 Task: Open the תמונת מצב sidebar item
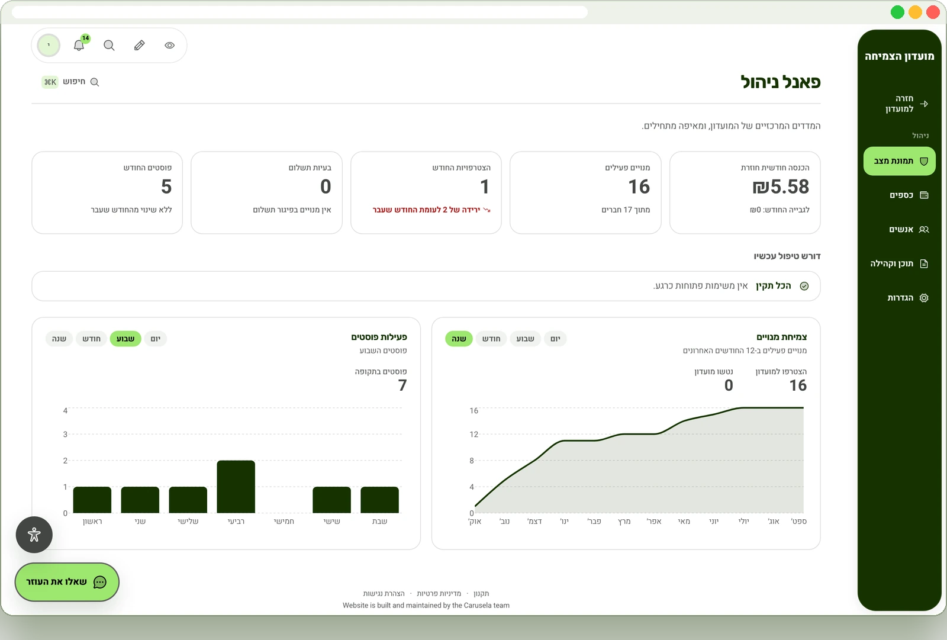pos(900,161)
